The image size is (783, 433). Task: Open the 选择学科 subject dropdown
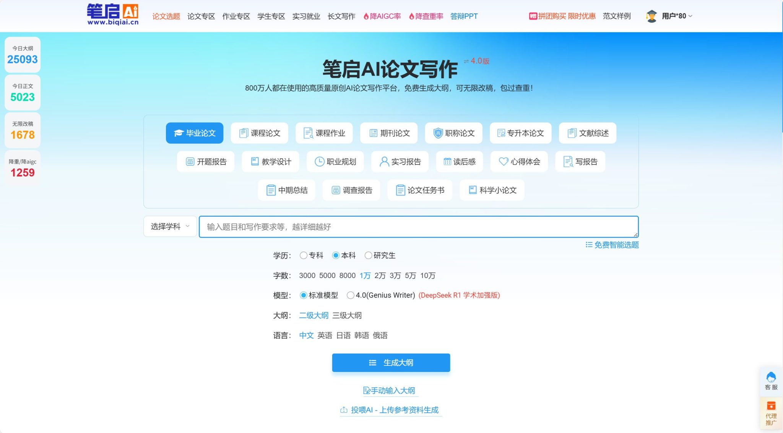[x=170, y=226]
